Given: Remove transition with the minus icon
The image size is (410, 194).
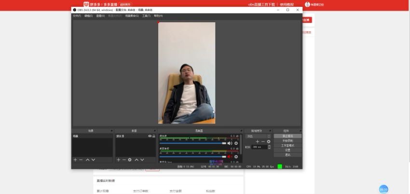Looking at the screenshot, I should click(263, 141).
